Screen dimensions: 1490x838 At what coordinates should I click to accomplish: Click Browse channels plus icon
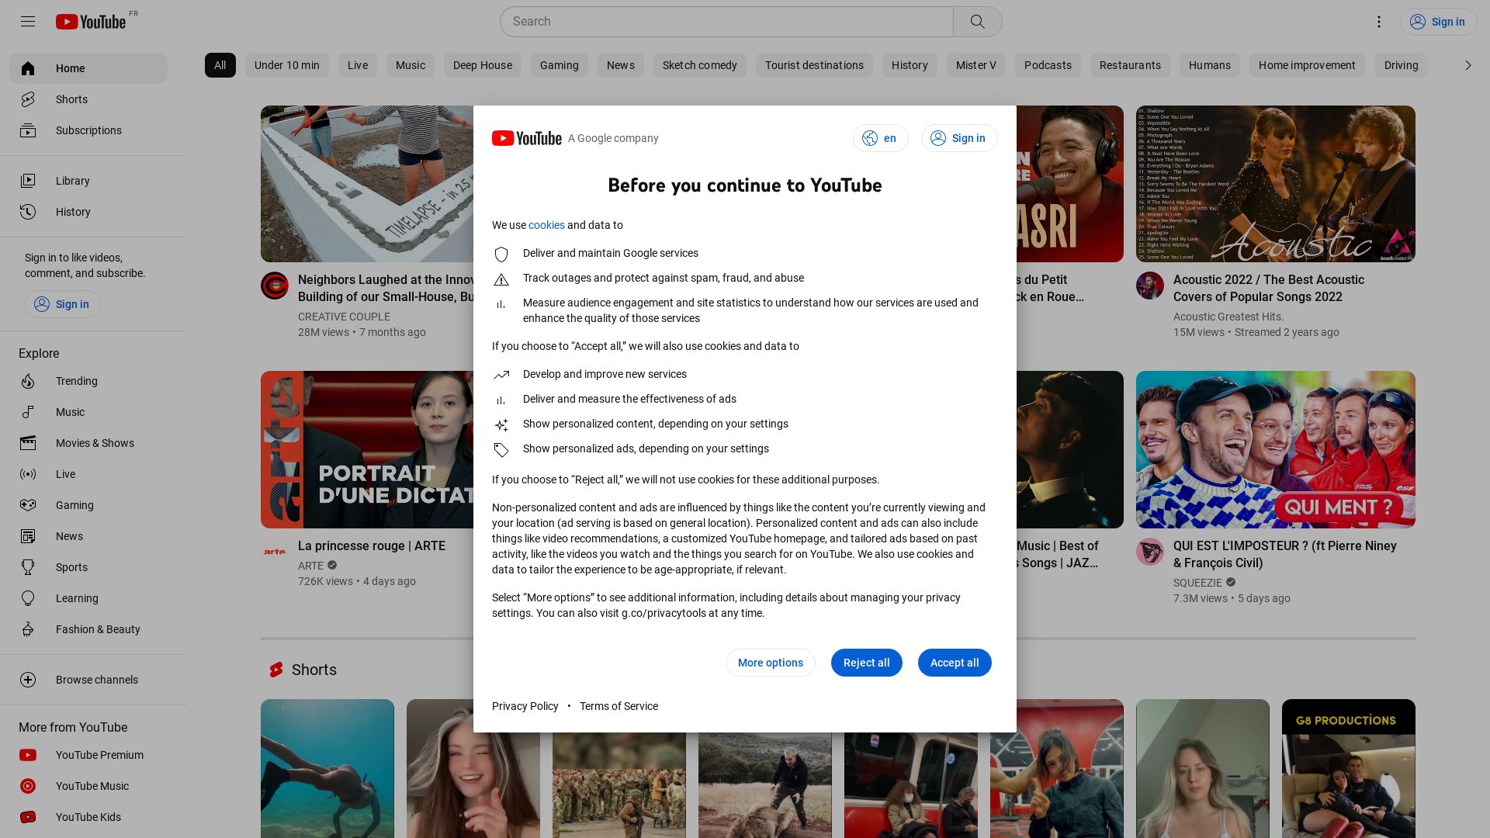tap(28, 680)
